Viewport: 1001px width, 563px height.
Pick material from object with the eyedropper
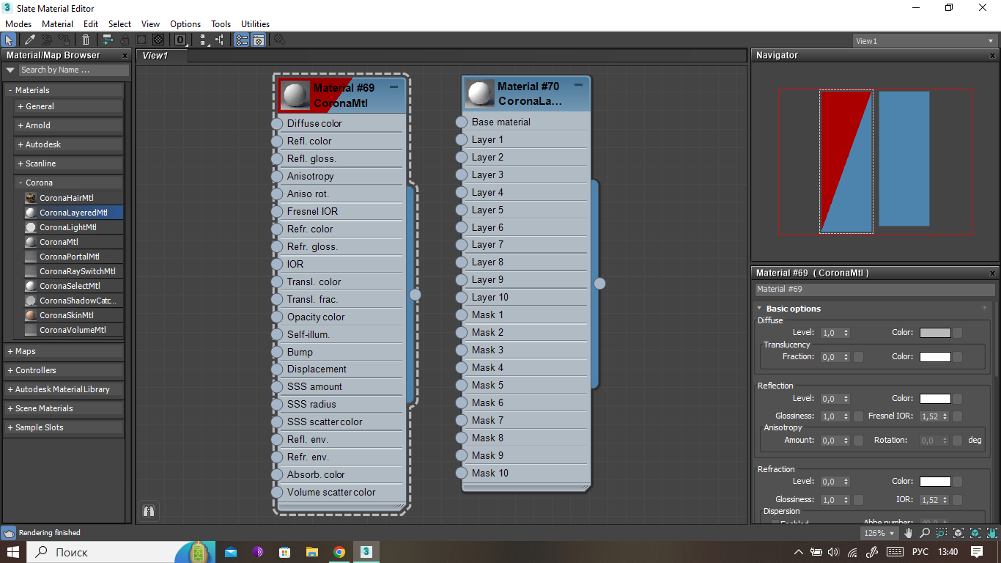click(30, 40)
